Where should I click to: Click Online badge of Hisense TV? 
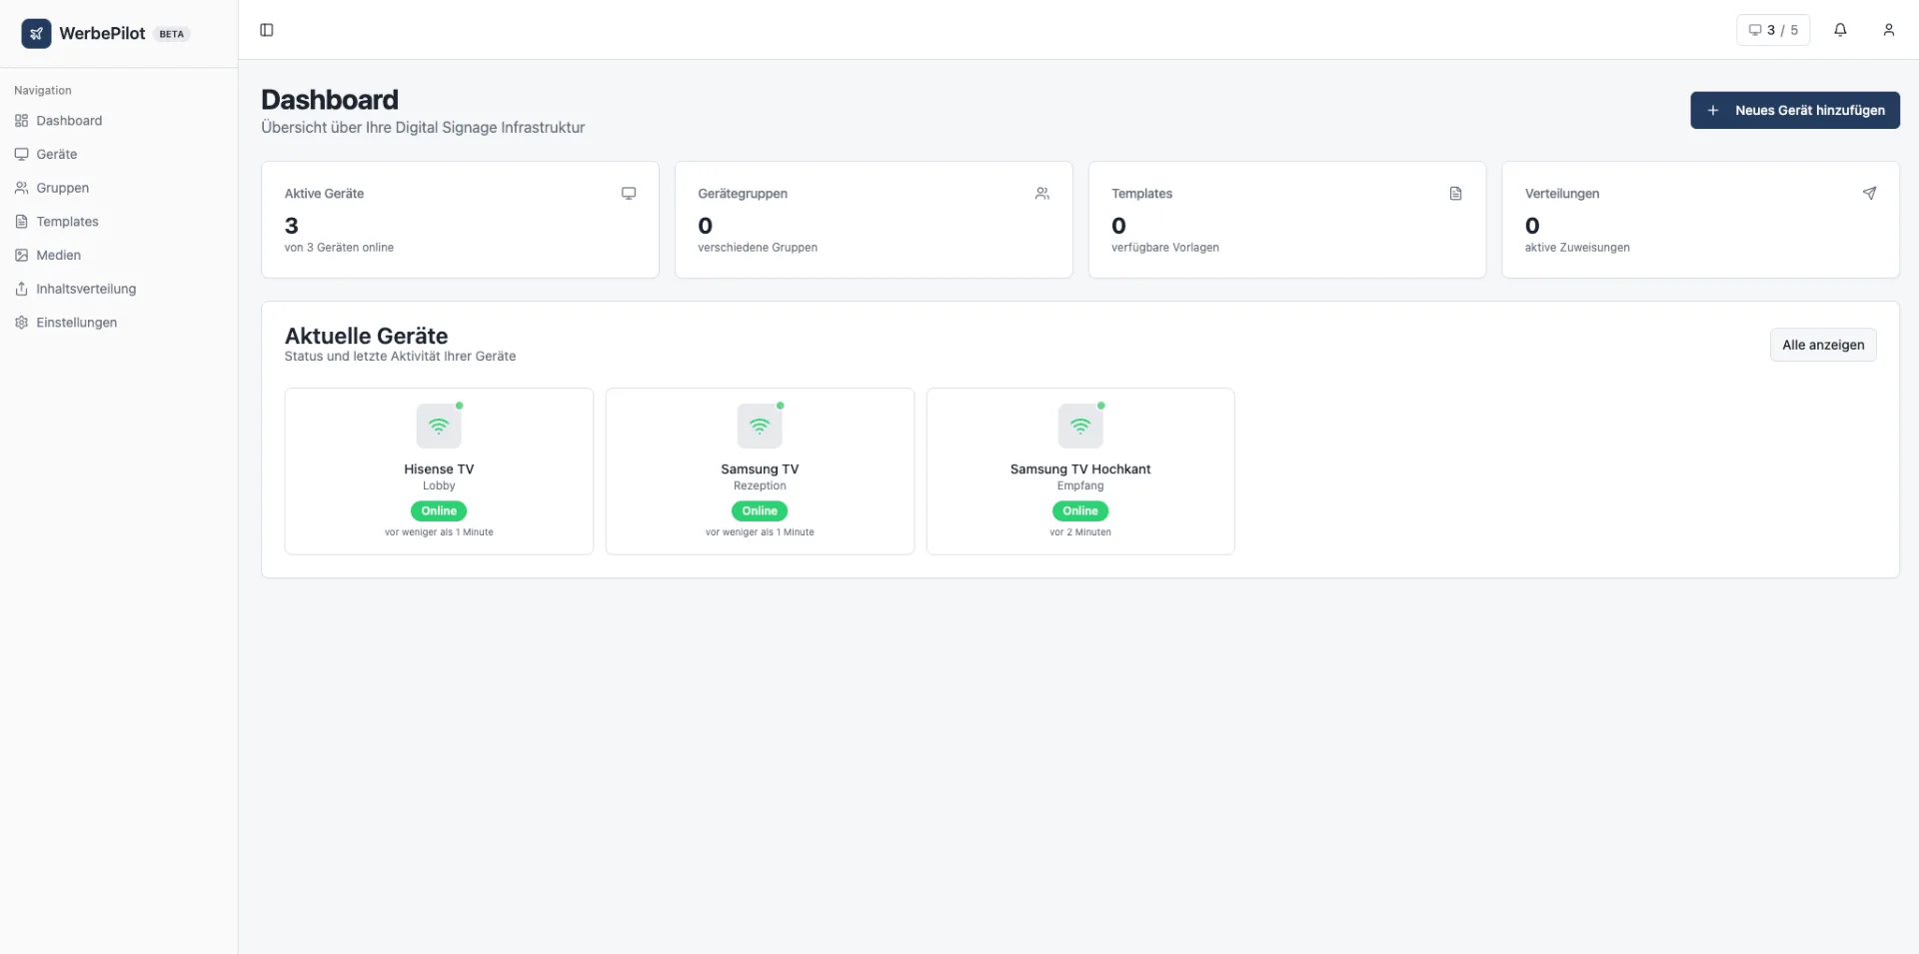[x=439, y=510]
